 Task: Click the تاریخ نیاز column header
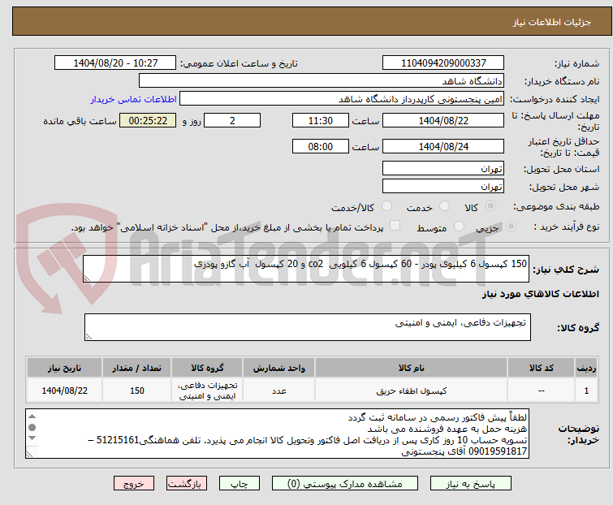pos(64,368)
